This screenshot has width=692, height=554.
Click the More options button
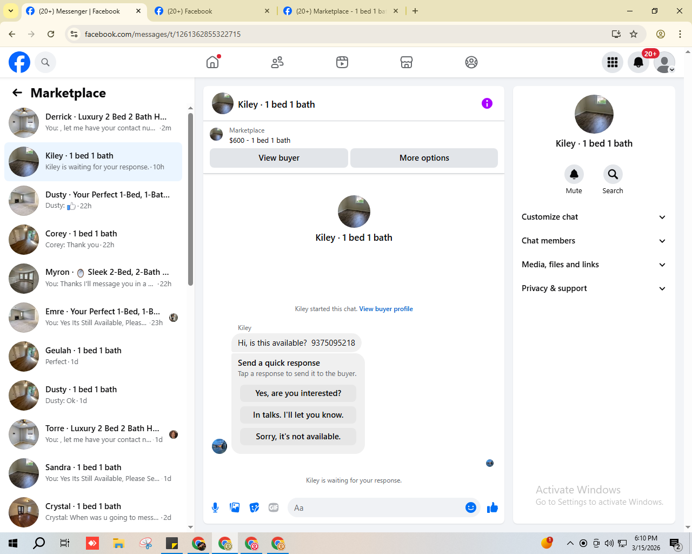[424, 158]
